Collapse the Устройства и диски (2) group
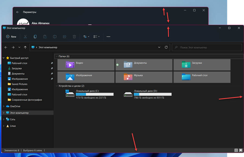The image size is (244, 157). [x=57, y=86]
